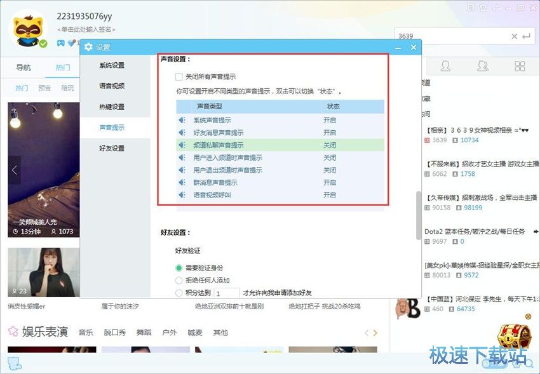Screen dimensions: 540x374
Task: Click speaker icon for 用户进入频道时声音提示 row
Action: click(182, 157)
